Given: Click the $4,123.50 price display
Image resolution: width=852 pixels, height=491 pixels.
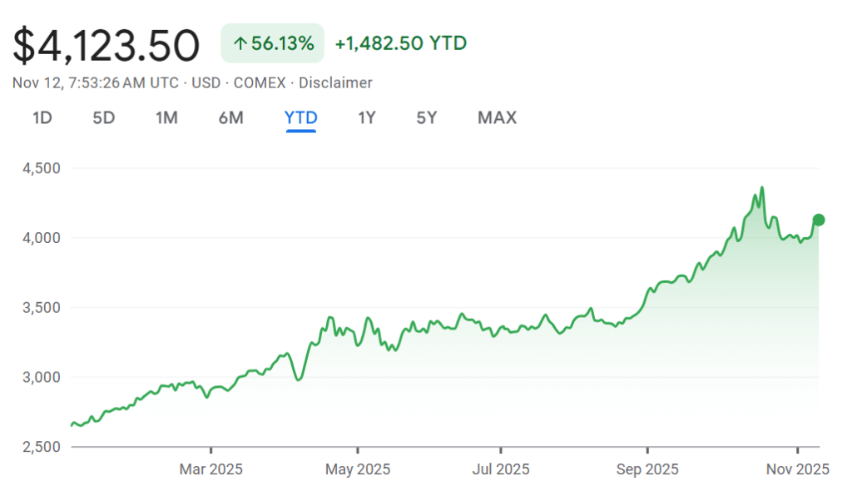Looking at the screenshot, I should pos(106,45).
